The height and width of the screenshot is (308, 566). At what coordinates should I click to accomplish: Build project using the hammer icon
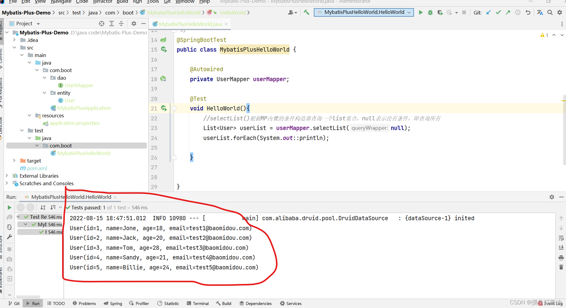point(306,12)
